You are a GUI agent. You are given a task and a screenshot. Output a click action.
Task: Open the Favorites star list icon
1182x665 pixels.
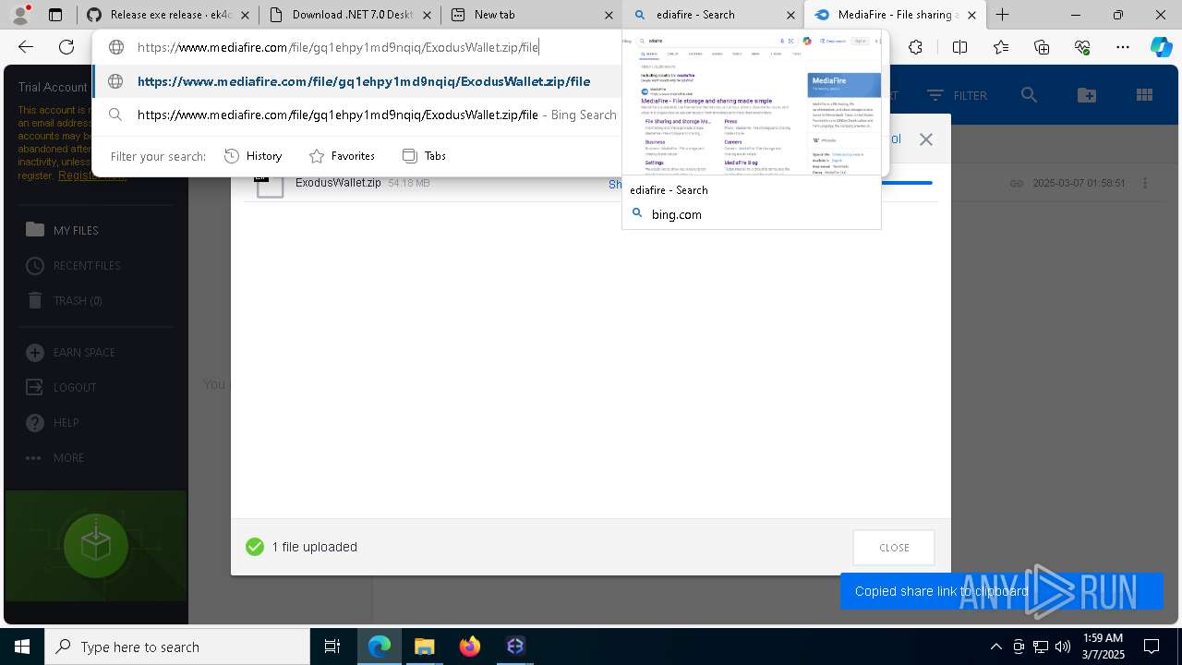point(1001,47)
